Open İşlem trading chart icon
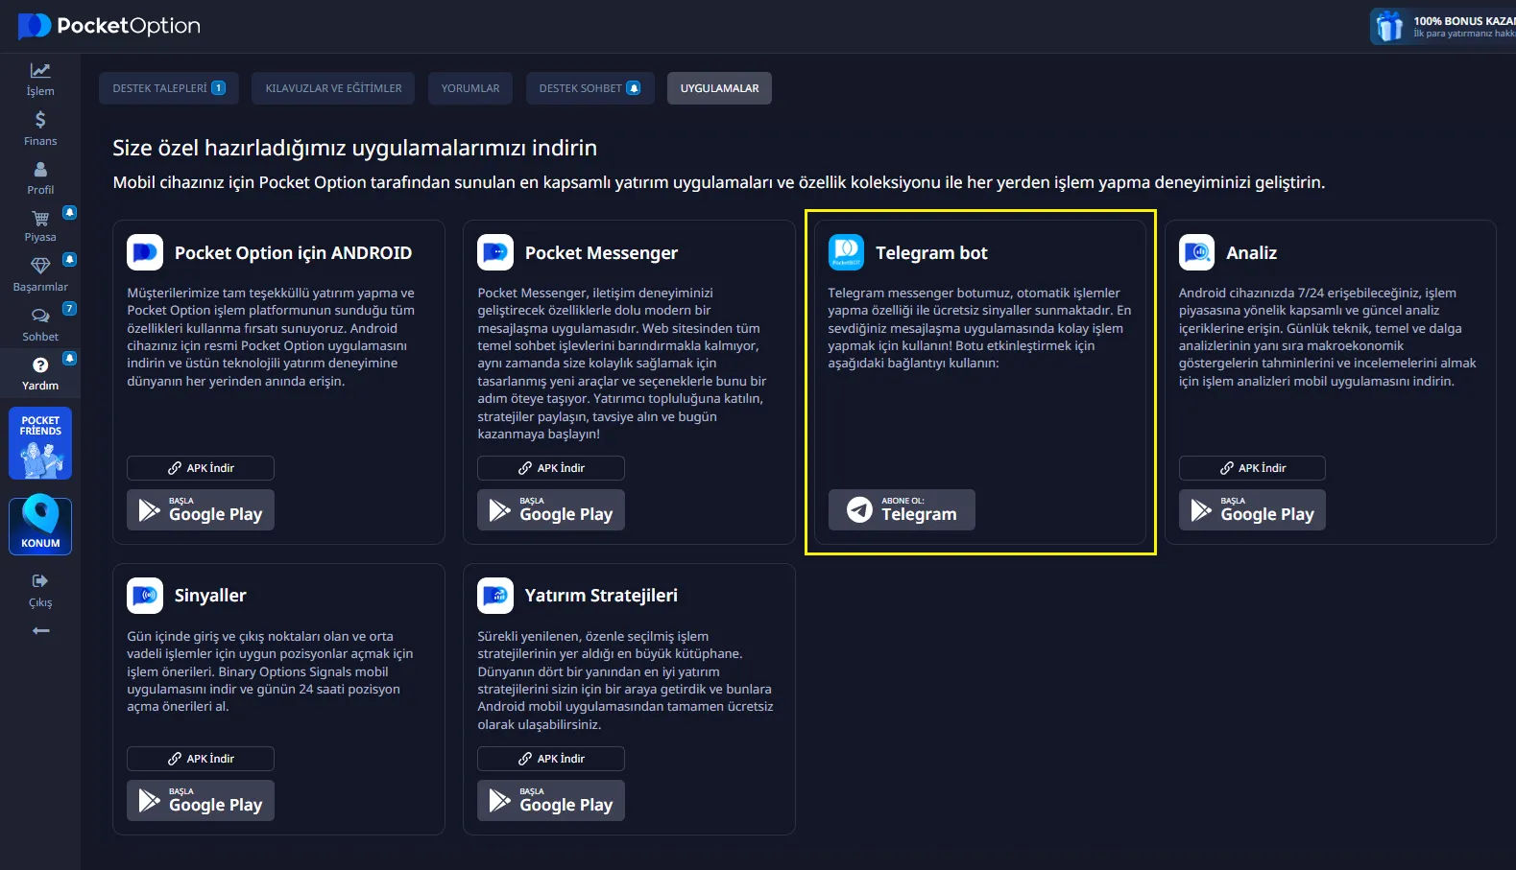Screen dimensions: 1516x870 (40, 70)
